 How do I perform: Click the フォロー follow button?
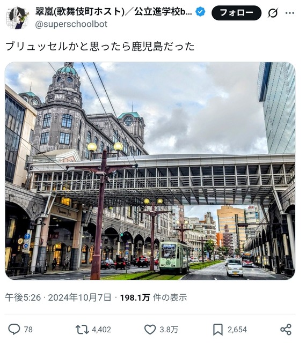[236, 13]
